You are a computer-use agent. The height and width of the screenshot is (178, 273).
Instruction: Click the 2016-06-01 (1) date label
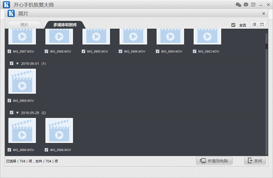[x=33, y=64]
